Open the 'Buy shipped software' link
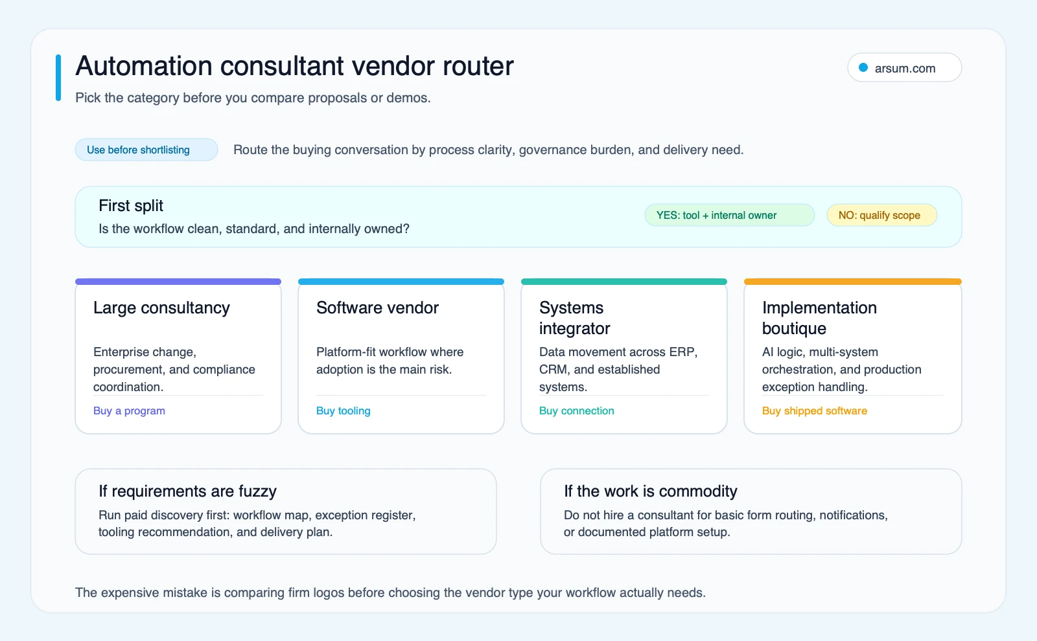1037x641 pixels. (815, 410)
